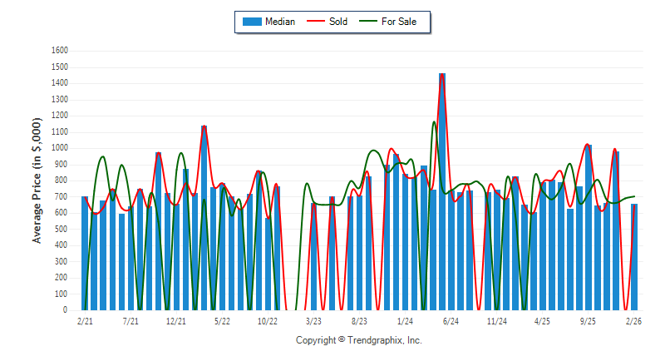Click the 9/25 x-axis label
The width and height of the screenshot is (665, 361).
point(588,320)
